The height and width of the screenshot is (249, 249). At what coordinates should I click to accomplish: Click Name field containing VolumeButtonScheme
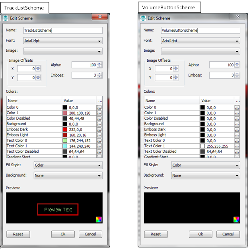coord(200,30)
